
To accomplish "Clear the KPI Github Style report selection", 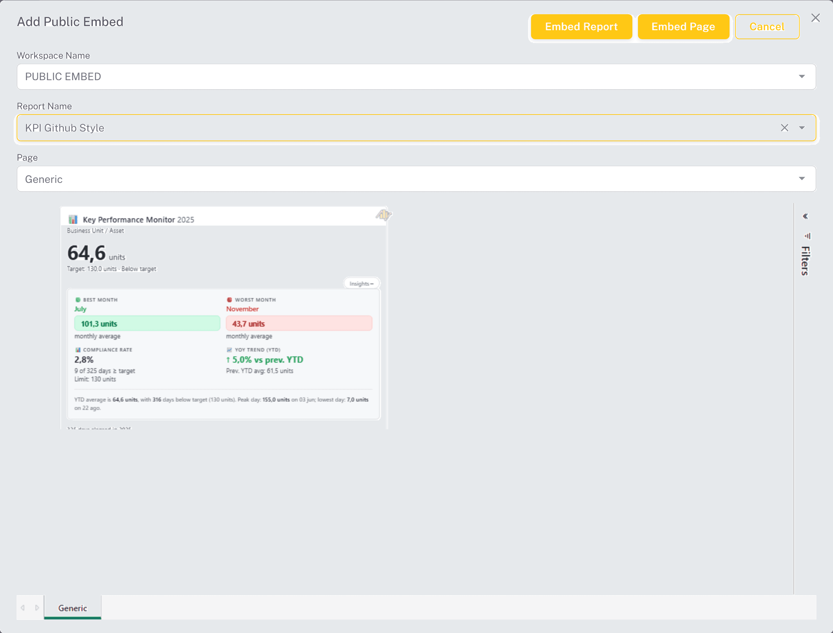I will (784, 128).
